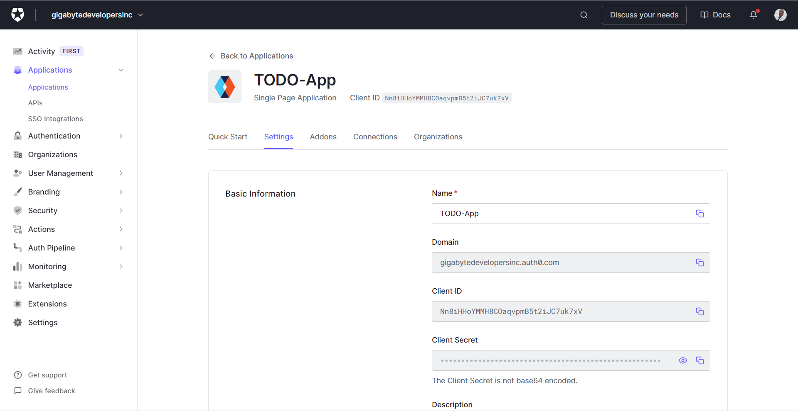Copy the Client Secret value
The width and height of the screenshot is (798, 411).
700,360
